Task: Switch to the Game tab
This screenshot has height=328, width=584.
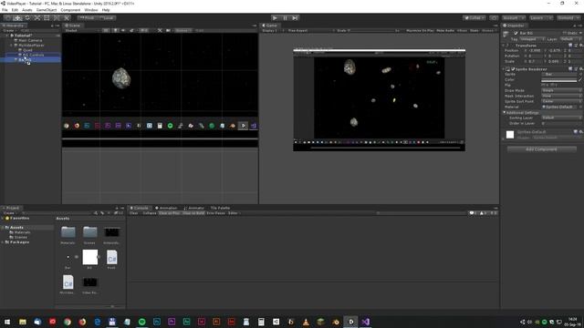Action: 270,26
